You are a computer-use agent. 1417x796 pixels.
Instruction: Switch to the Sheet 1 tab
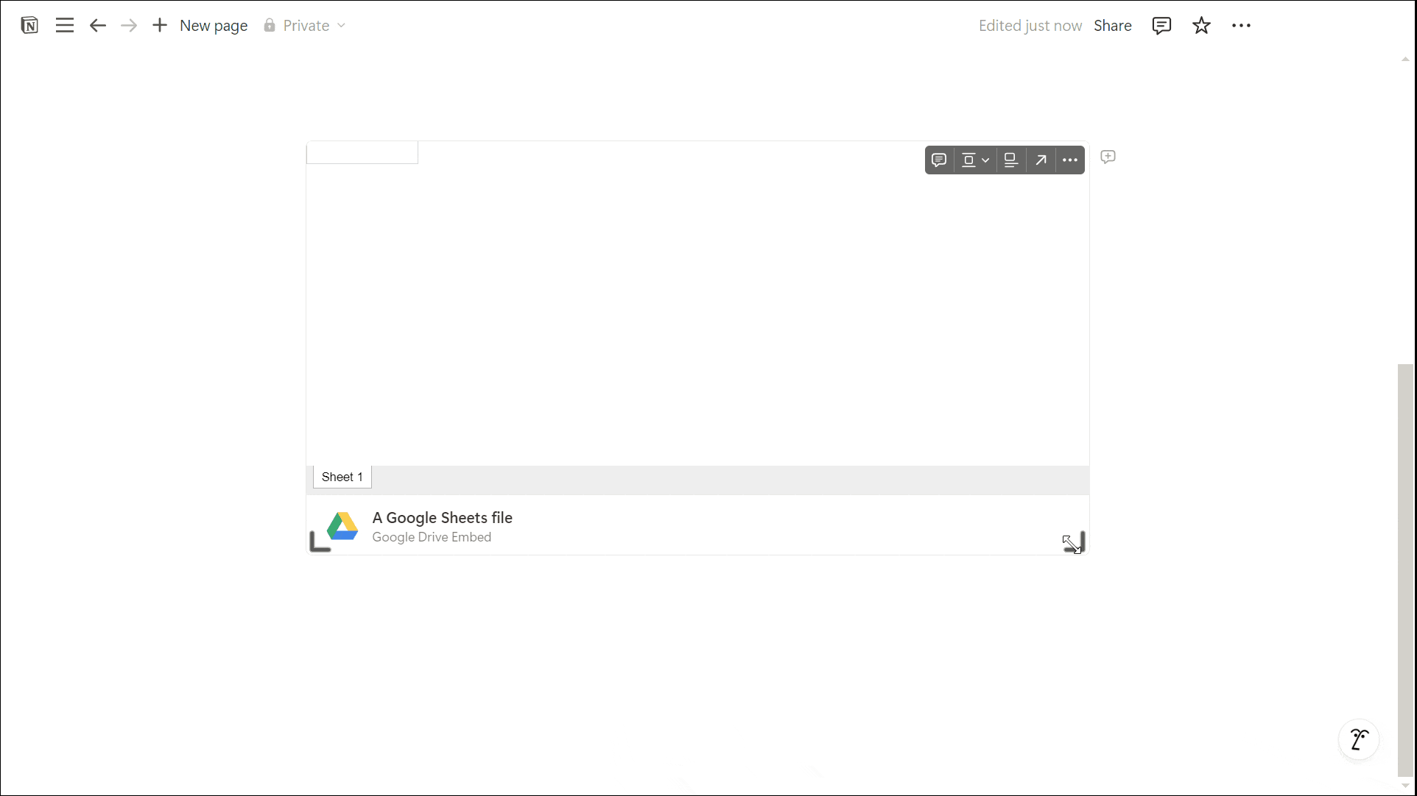[x=342, y=477]
